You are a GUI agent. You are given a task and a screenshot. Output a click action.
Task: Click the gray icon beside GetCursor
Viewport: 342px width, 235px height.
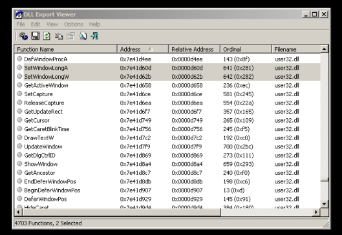(x=19, y=120)
